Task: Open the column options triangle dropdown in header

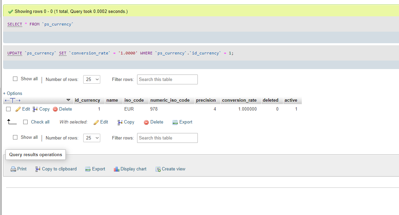Action: click(68, 100)
